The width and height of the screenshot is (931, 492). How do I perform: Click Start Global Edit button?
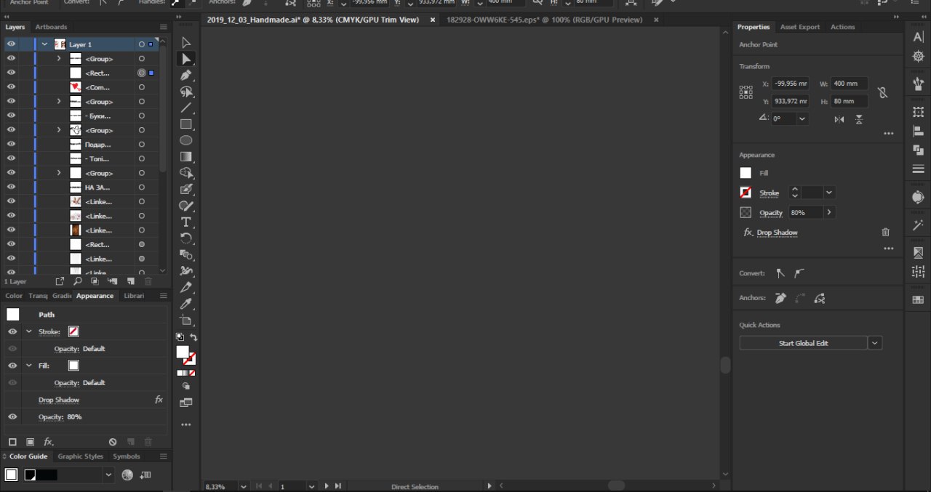tap(804, 343)
